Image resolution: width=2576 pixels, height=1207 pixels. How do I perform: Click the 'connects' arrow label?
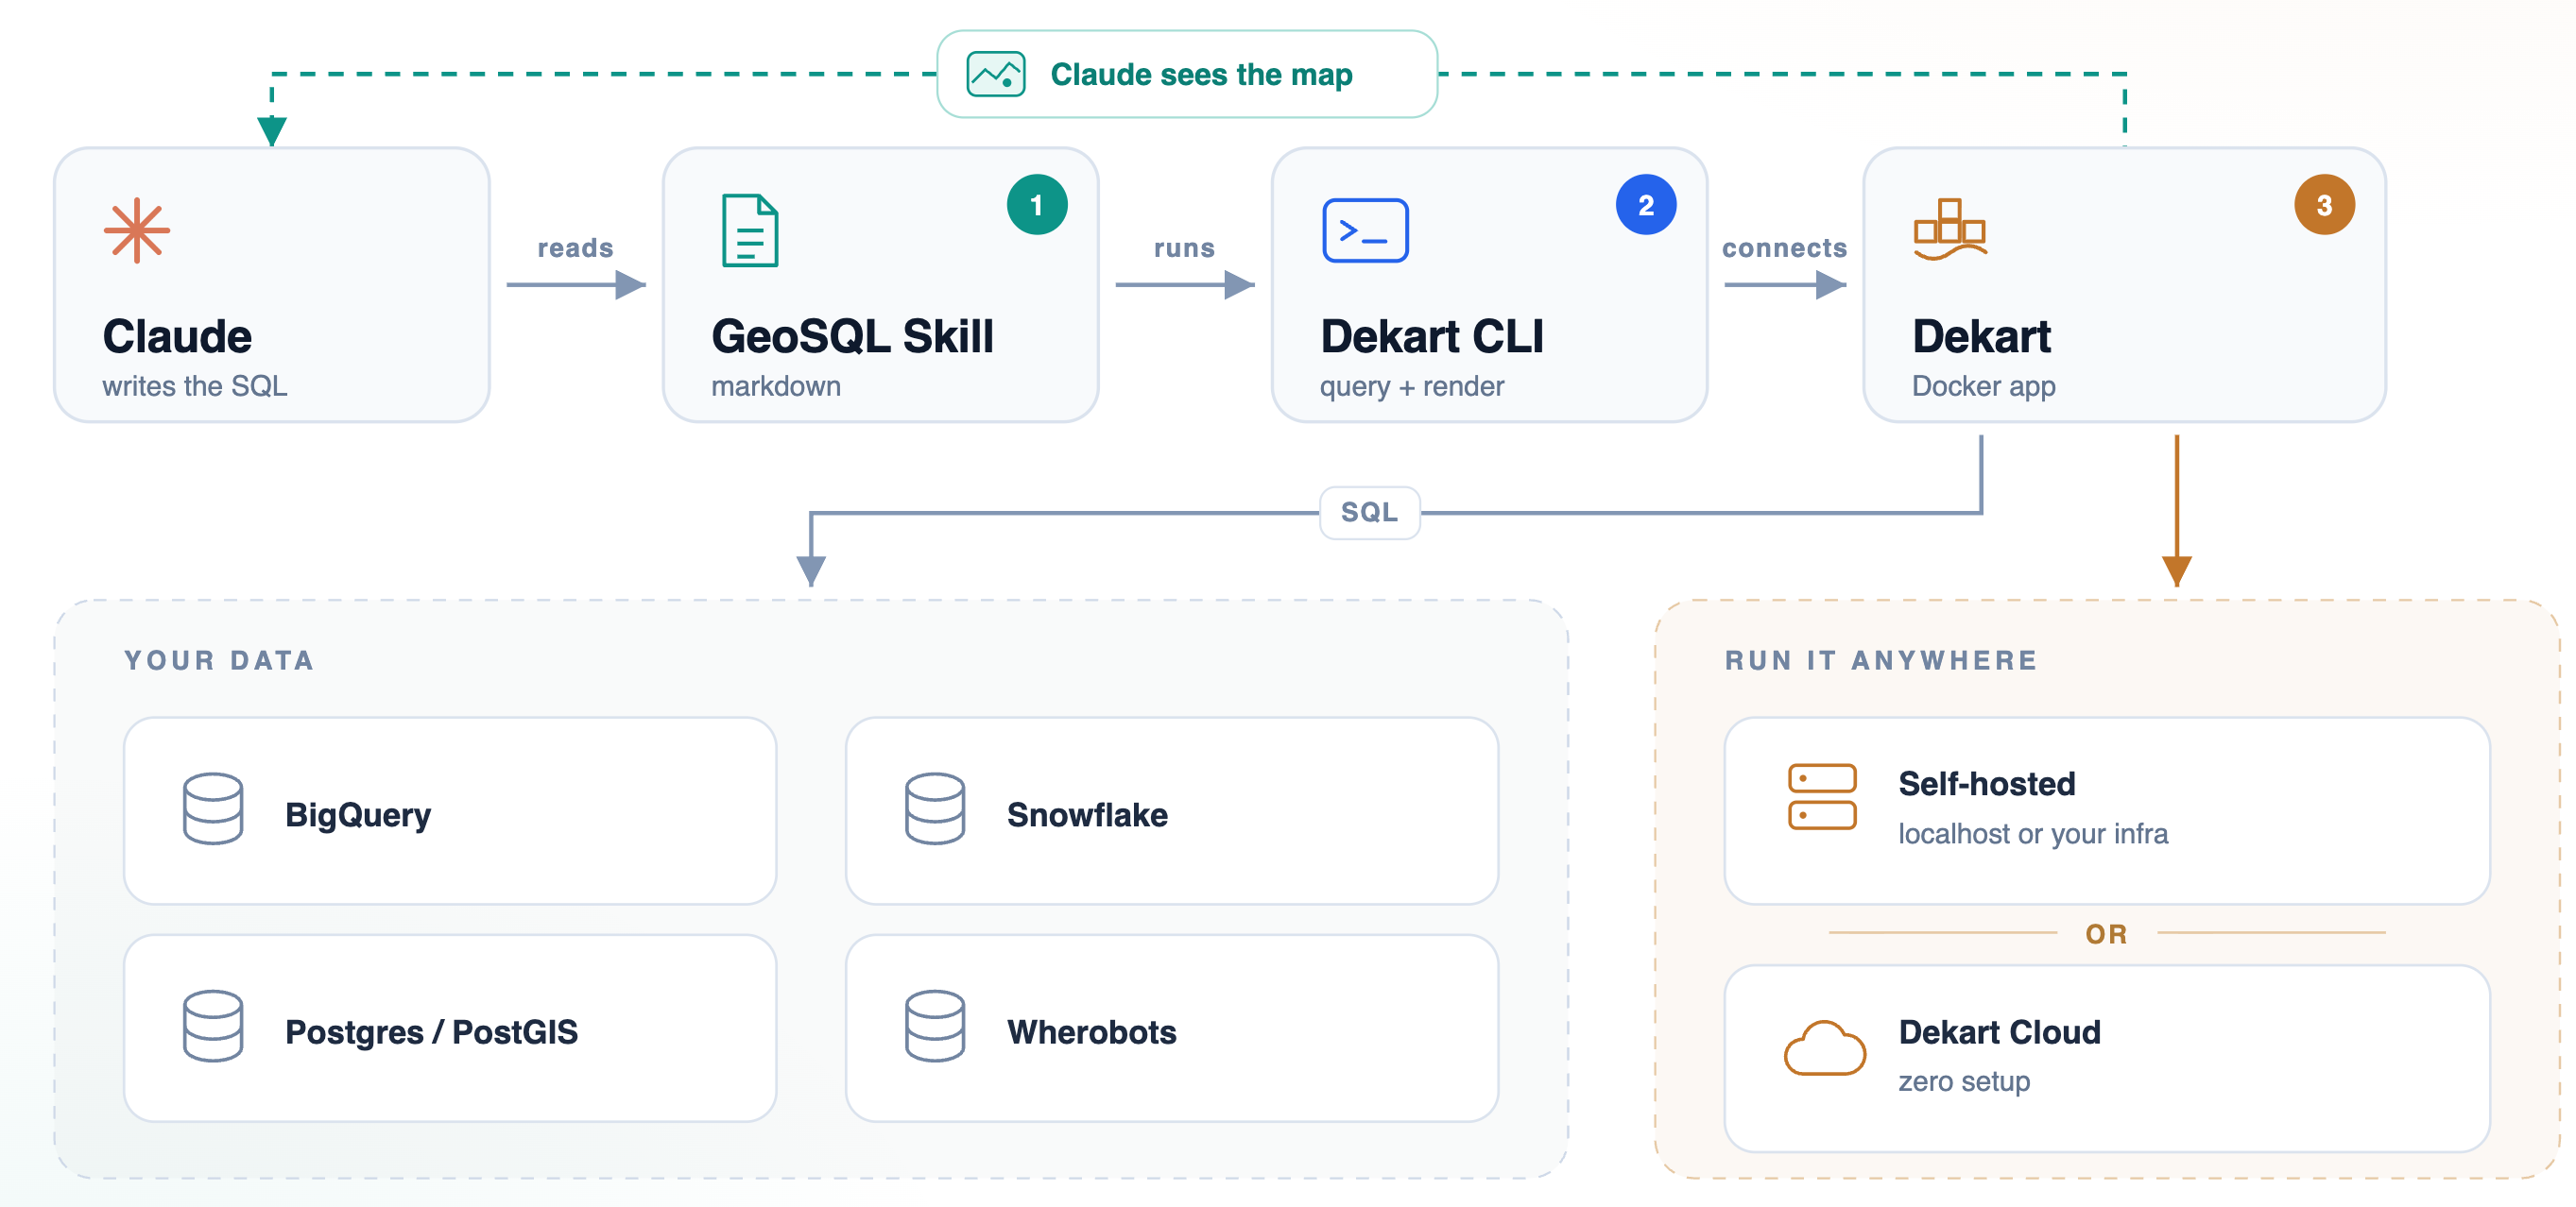(1784, 247)
